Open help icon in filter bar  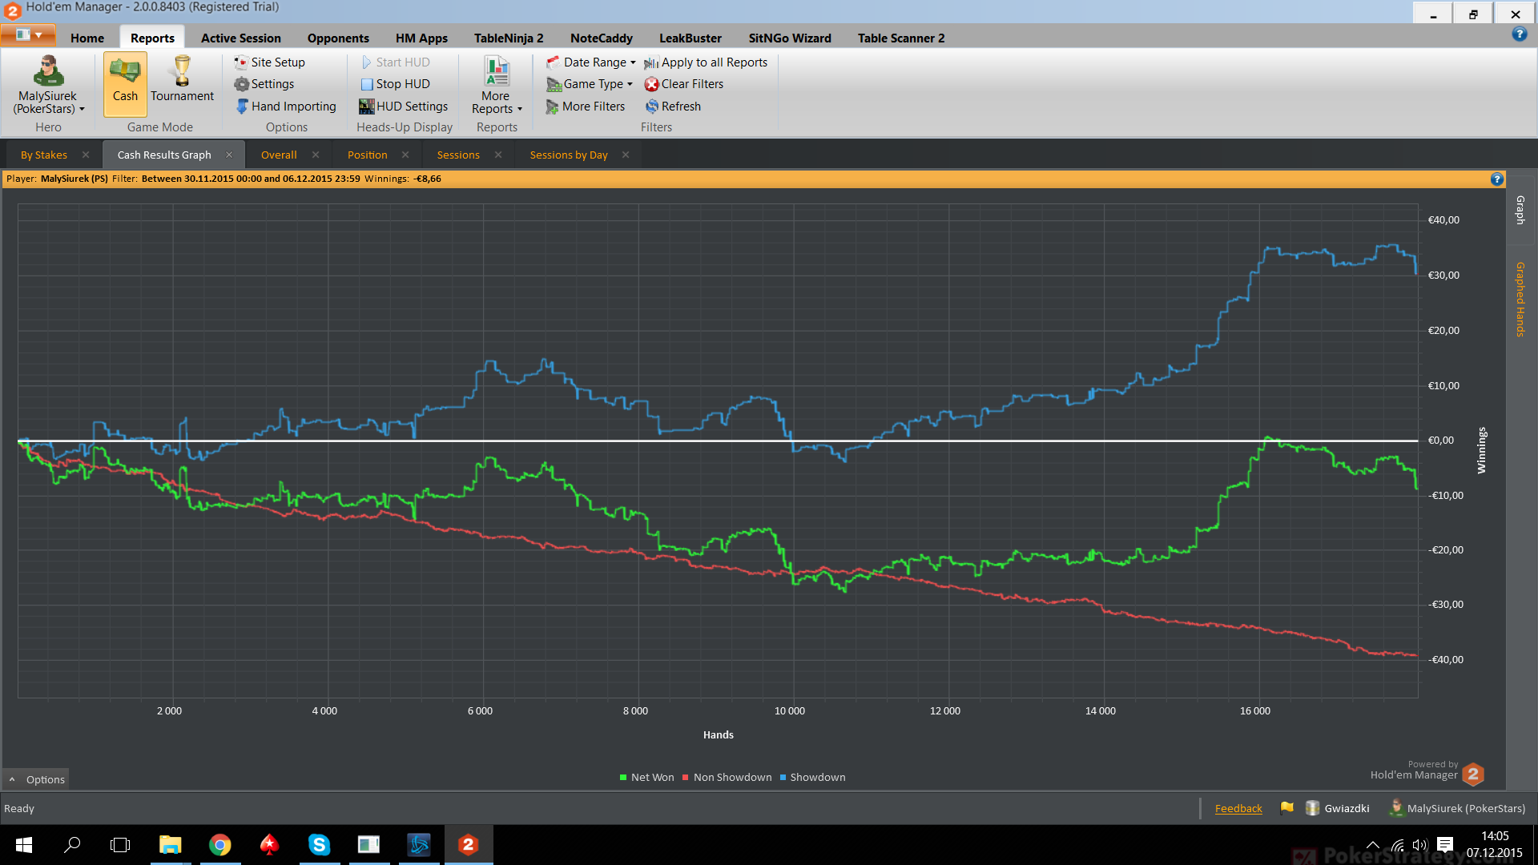tap(1496, 179)
